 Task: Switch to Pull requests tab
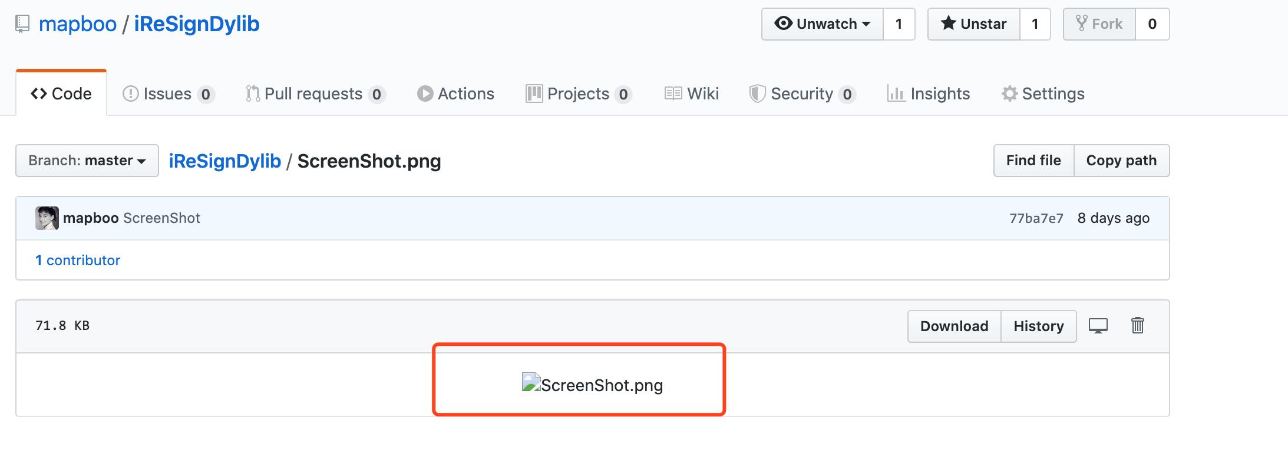point(315,94)
